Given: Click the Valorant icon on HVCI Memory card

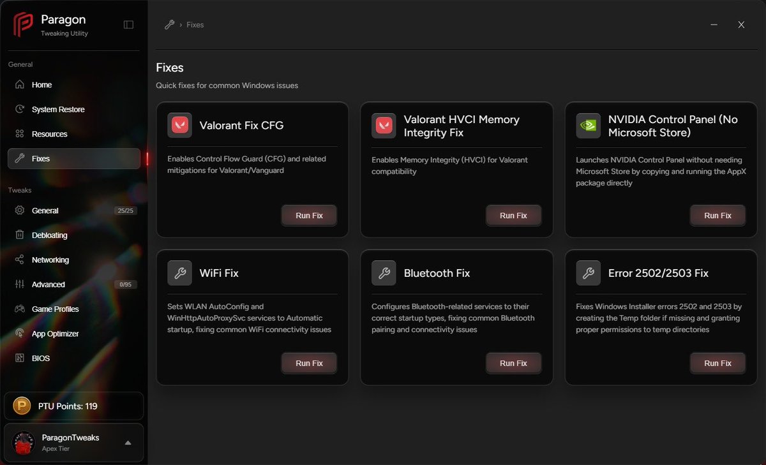Looking at the screenshot, I should (384, 126).
